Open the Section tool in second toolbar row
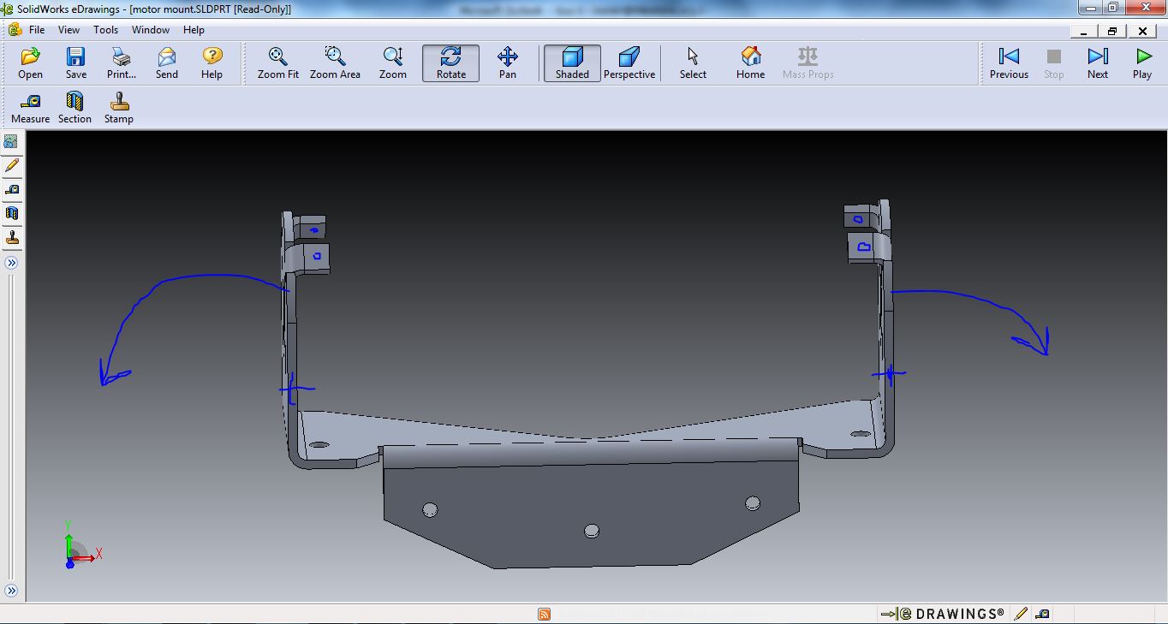Screen dimensions: 1168x624 (x=74, y=108)
